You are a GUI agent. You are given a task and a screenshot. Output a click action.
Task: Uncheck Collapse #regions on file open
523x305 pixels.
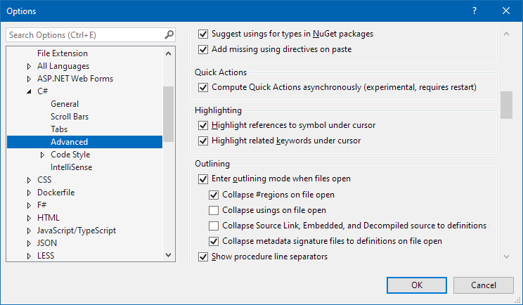click(214, 195)
